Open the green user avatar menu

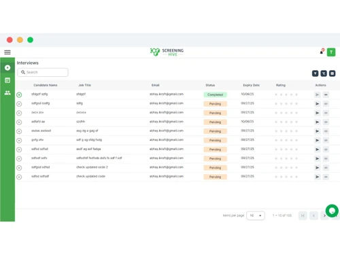(331, 52)
